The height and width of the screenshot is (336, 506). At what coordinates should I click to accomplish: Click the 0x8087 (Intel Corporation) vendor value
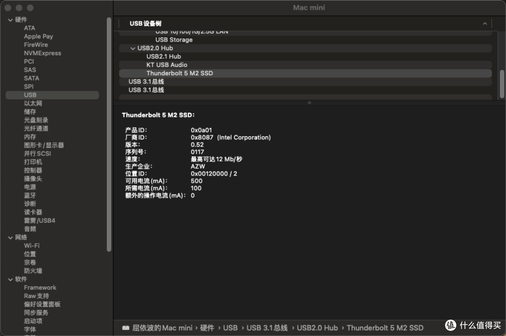tap(231, 138)
